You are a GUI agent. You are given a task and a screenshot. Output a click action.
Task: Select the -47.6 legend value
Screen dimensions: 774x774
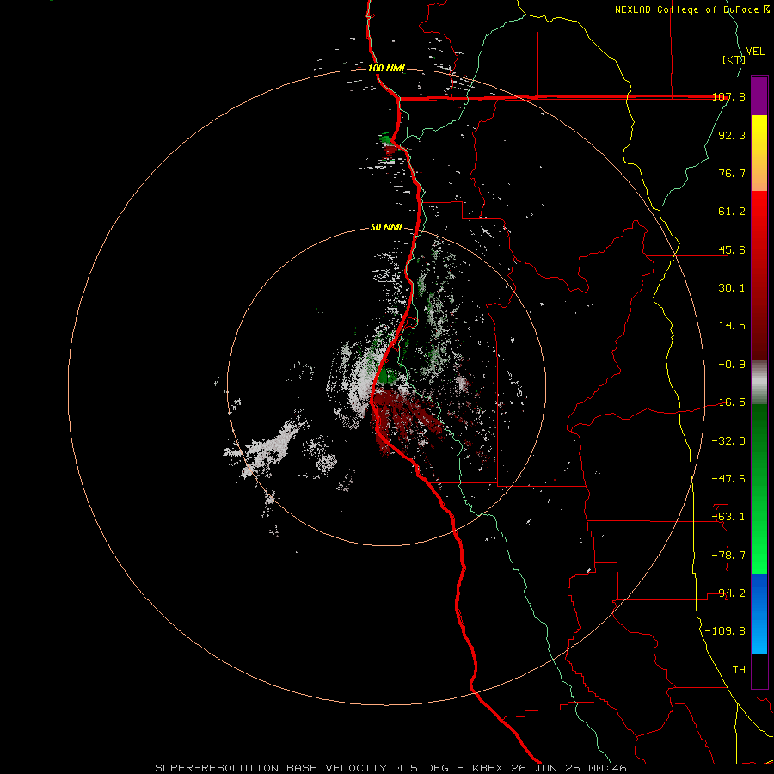pyautogui.click(x=728, y=479)
